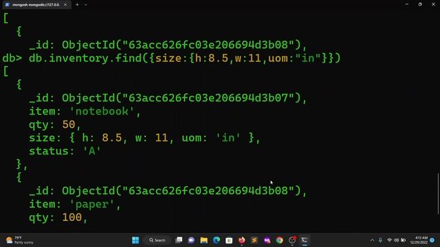Open File Explorer from taskbar
Viewport: 440px width, 247px height.
point(204,240)
